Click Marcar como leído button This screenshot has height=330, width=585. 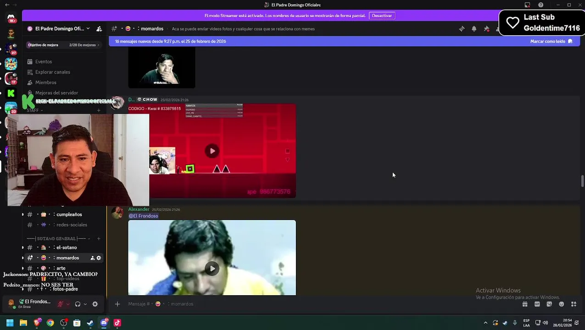[551, 41]
